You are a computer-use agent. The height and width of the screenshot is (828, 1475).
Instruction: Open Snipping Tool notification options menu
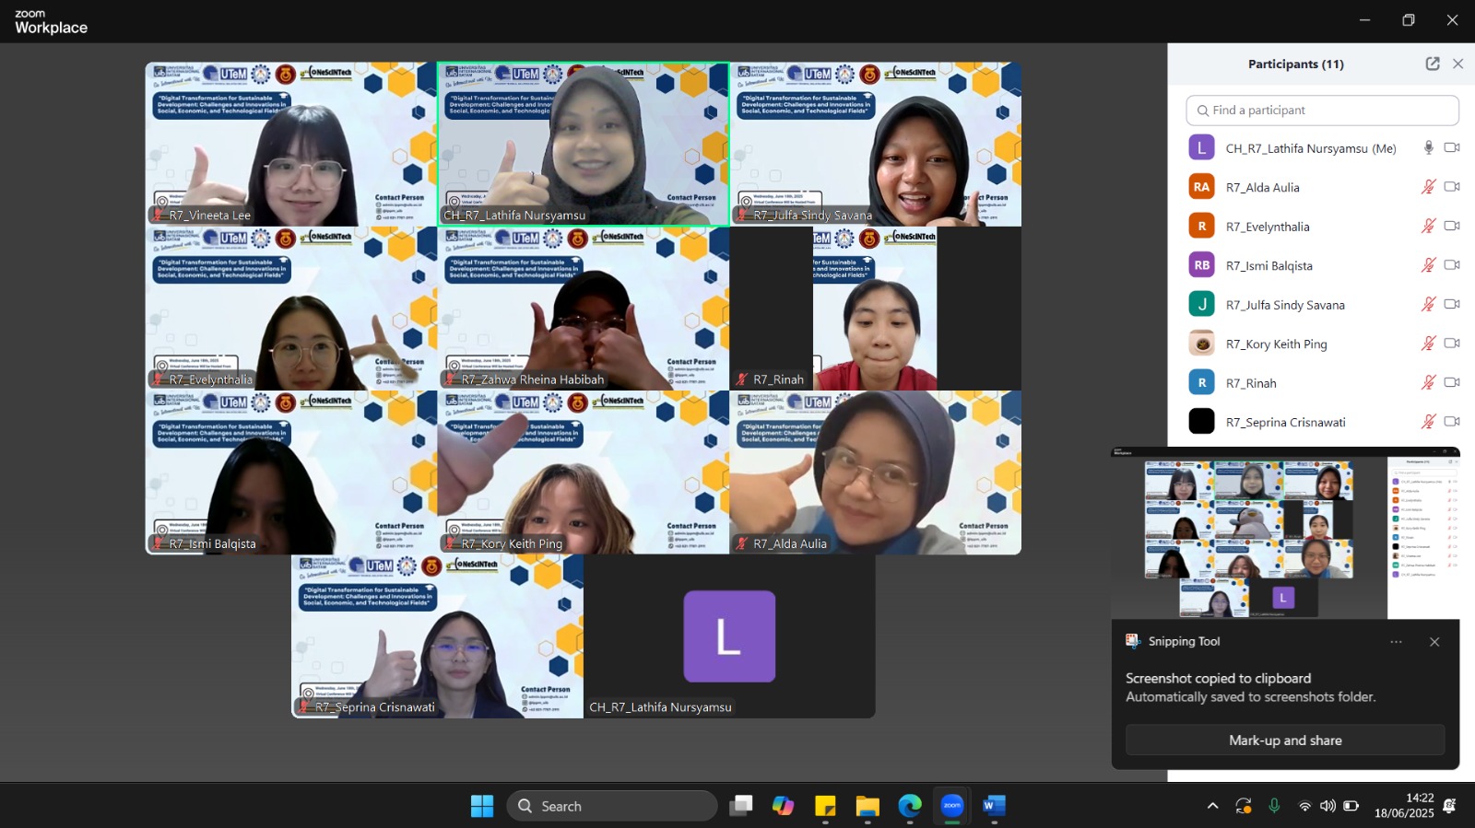[1396, 642]
